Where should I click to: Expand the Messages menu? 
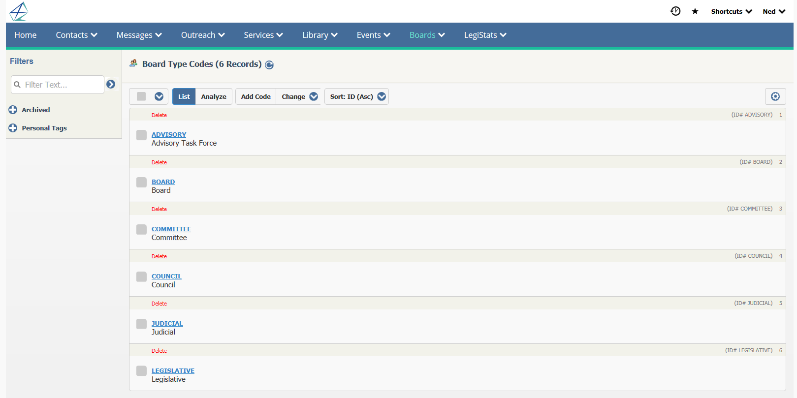tap(139, 35)
